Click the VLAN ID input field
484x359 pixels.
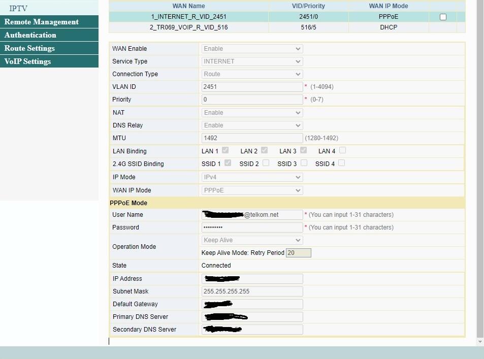click(252, 87)
